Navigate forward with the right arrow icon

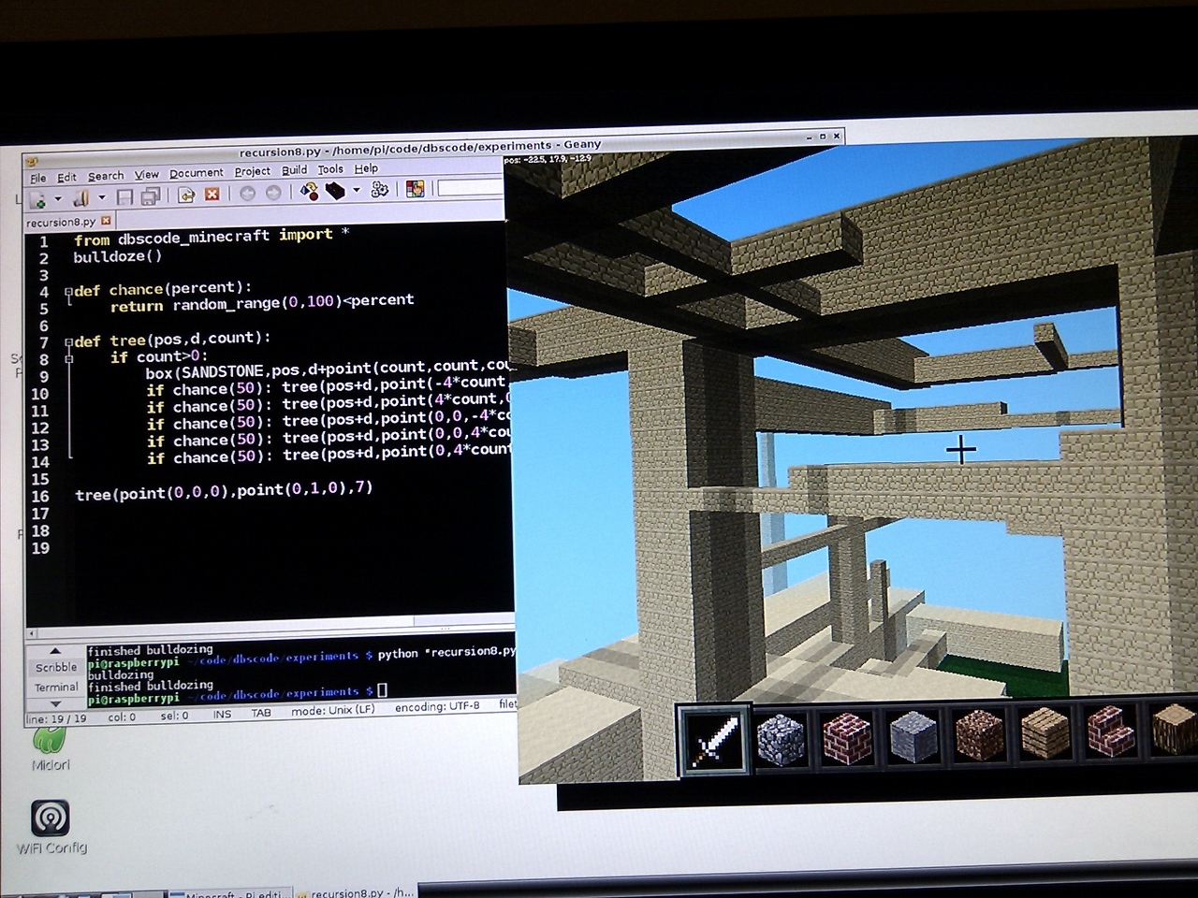273,193
